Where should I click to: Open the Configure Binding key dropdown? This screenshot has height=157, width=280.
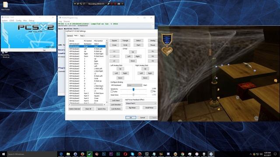[x=135, y=85]
